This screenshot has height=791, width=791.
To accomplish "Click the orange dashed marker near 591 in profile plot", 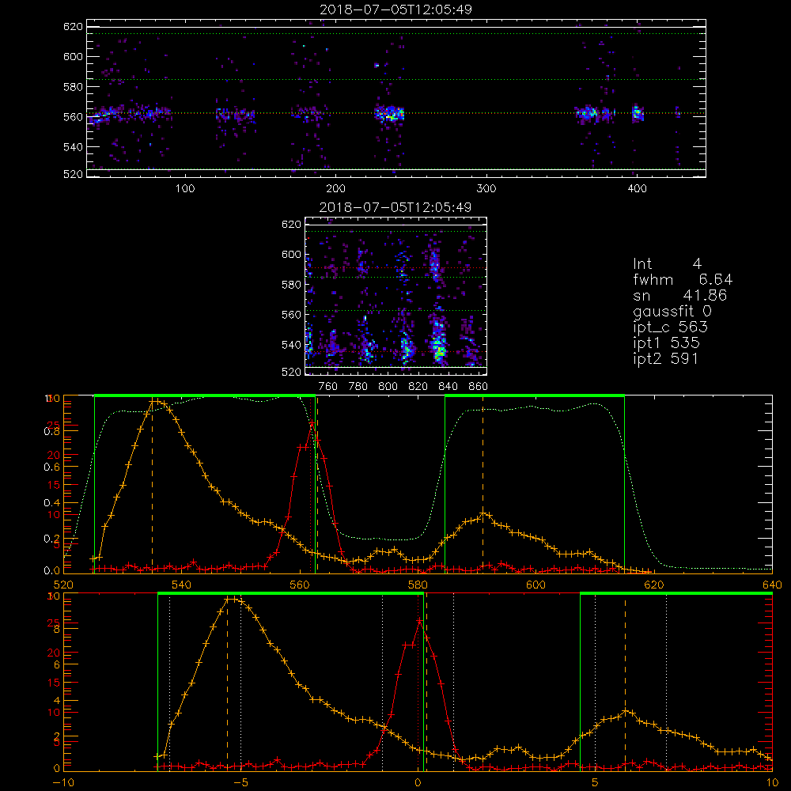I will (483, 484).
